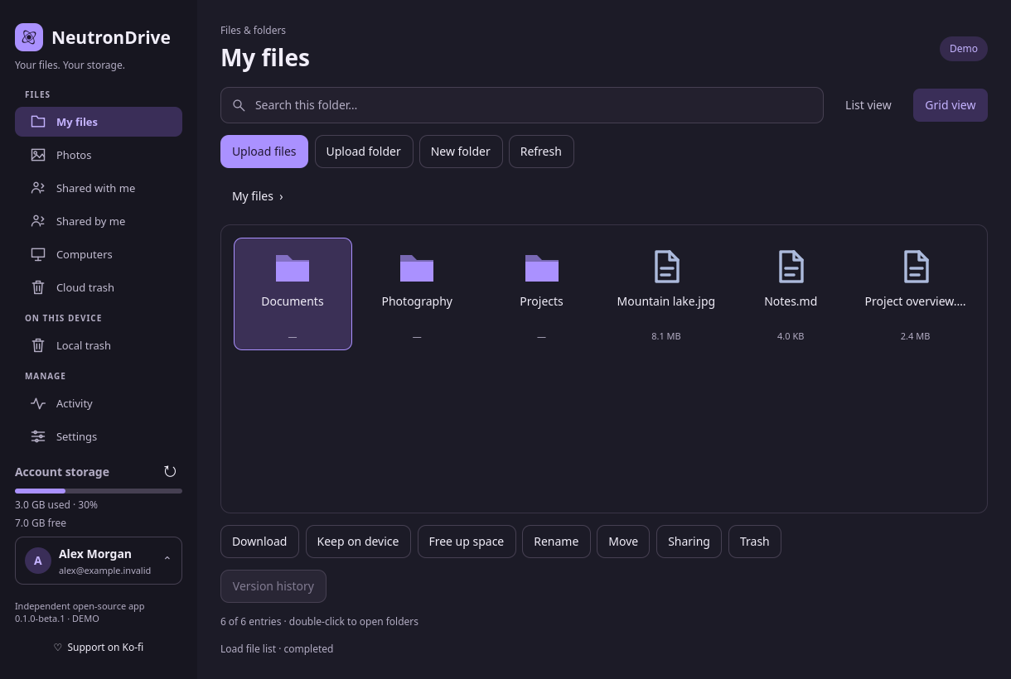Click the account storage usage bar
The height and width of the screenshot is (679, 1011).
(99, 491)
